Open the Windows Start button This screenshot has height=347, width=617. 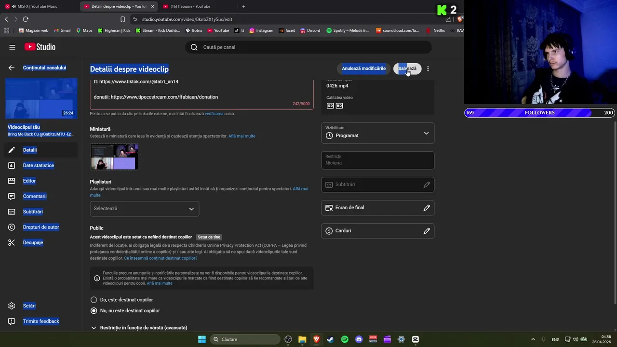[202, 339]
